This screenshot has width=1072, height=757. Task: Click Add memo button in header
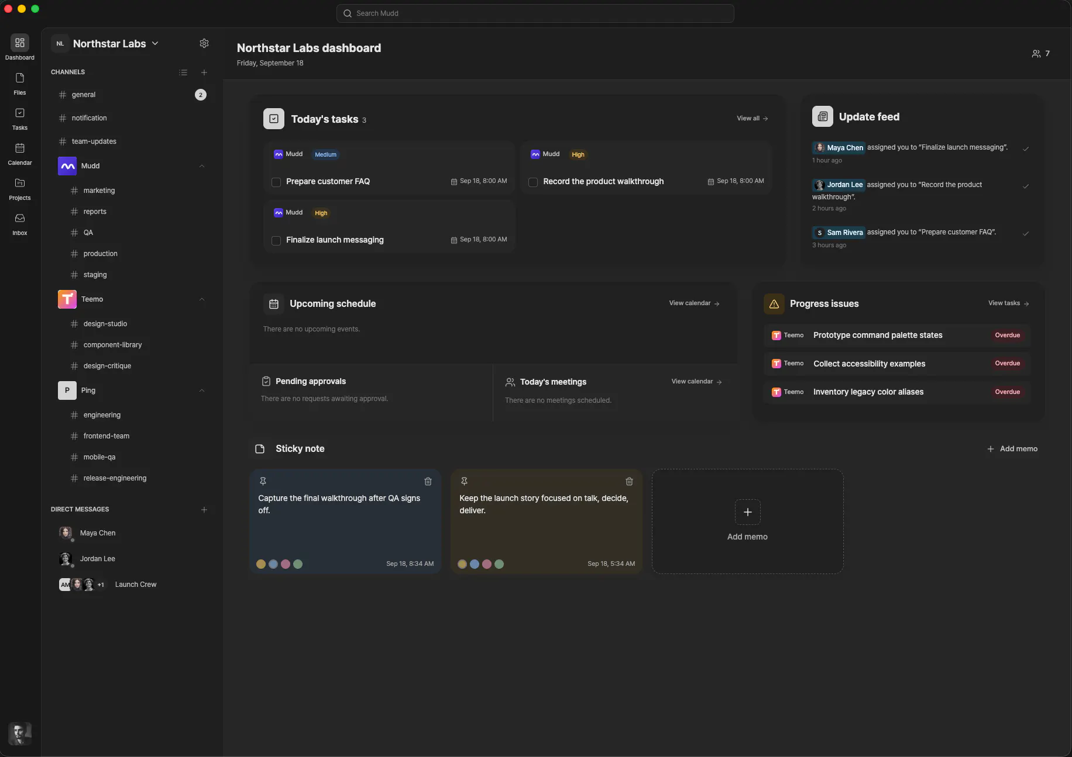coord(1012,449)
